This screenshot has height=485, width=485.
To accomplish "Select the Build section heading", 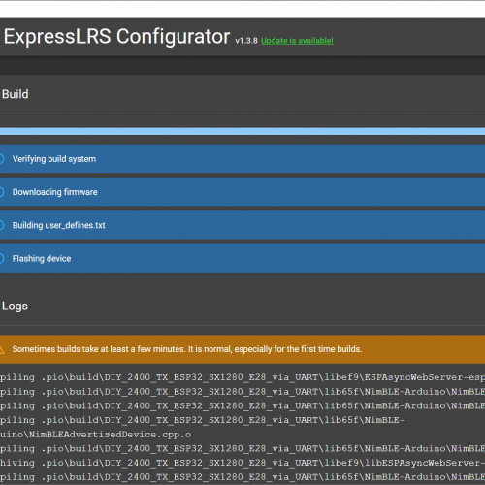I will [x=16, y=94].
